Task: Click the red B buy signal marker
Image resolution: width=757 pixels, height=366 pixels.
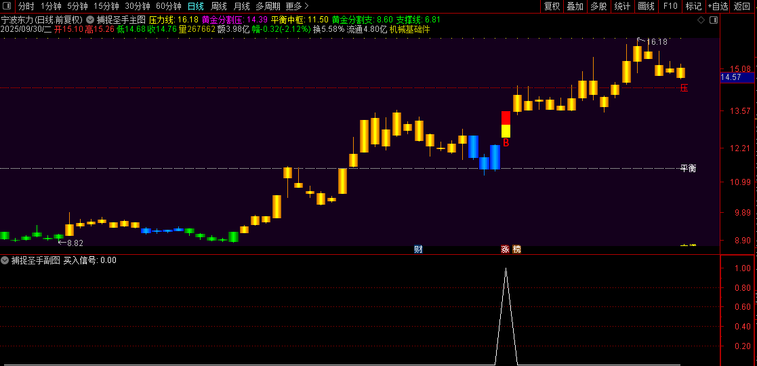Action: [x=506, y=143]
